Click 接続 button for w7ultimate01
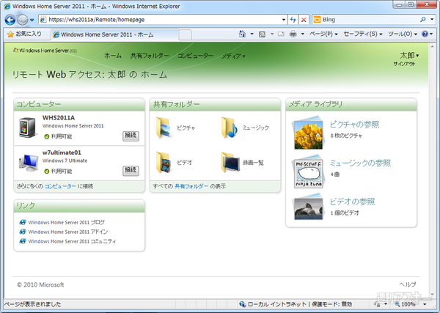This screenshot has height=313, width=440. (131, 171)
